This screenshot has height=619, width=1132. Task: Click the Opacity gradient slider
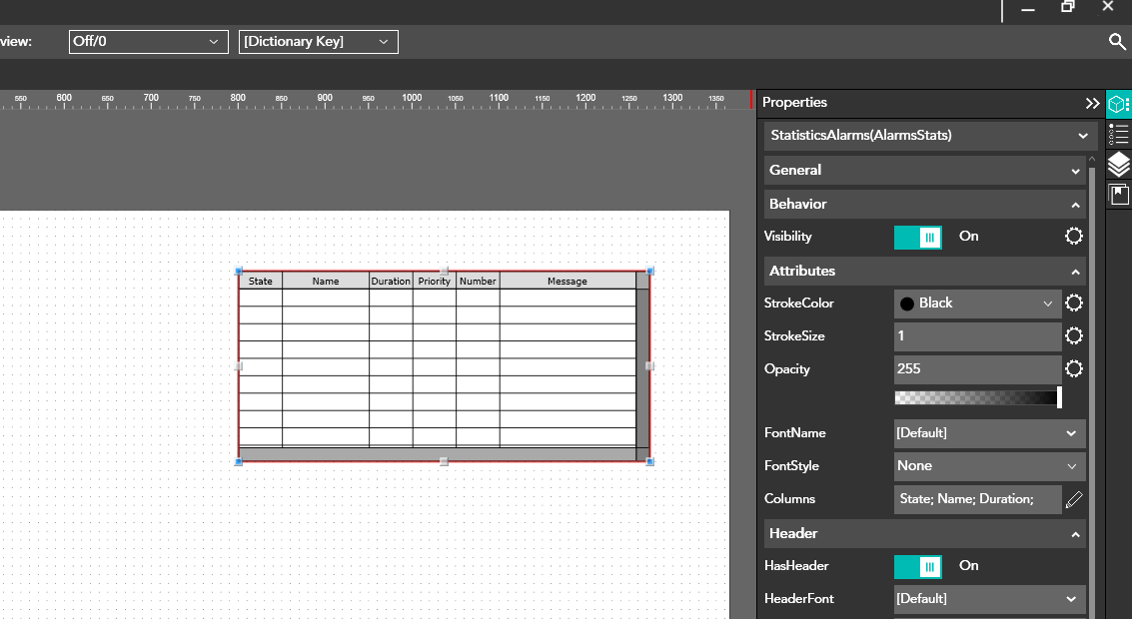coord(977,398)
